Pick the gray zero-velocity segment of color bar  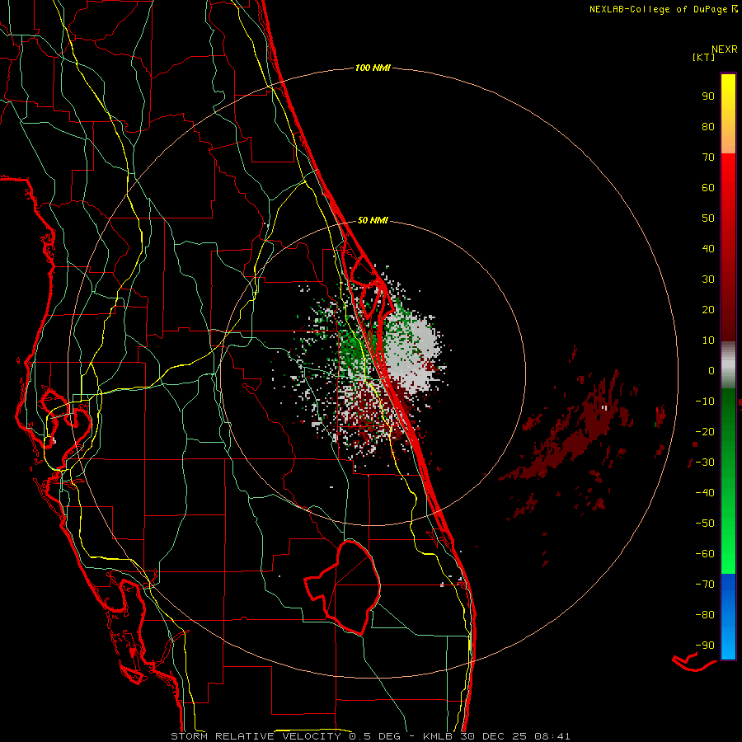coord(728,365)
